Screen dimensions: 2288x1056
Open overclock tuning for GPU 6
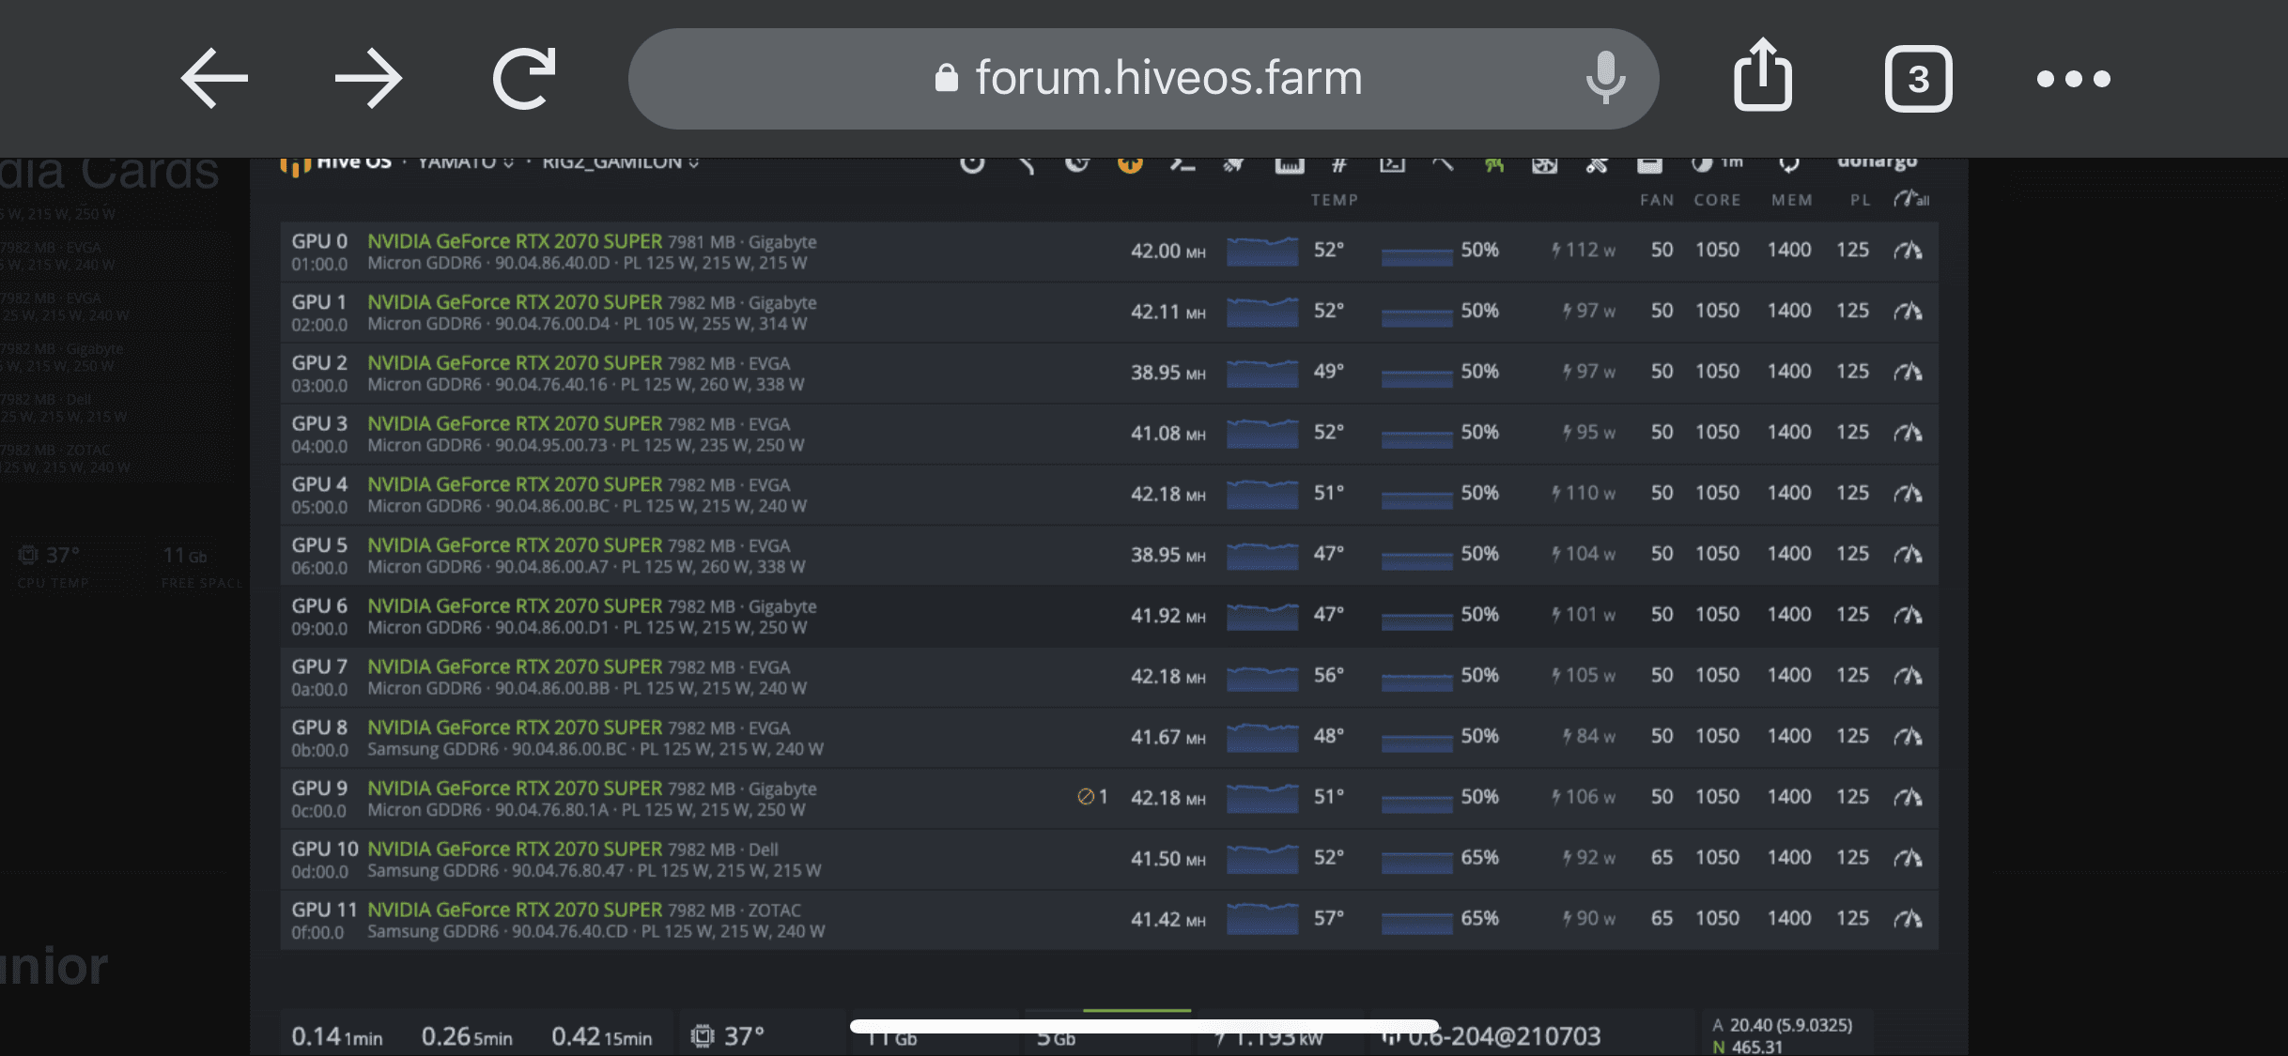click(x=1908, y=615)
